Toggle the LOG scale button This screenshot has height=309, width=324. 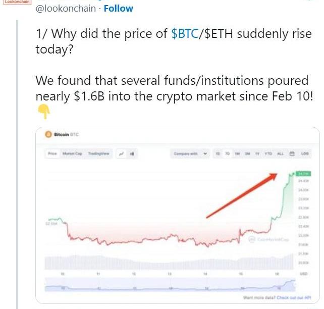click(x=304, y=153)
